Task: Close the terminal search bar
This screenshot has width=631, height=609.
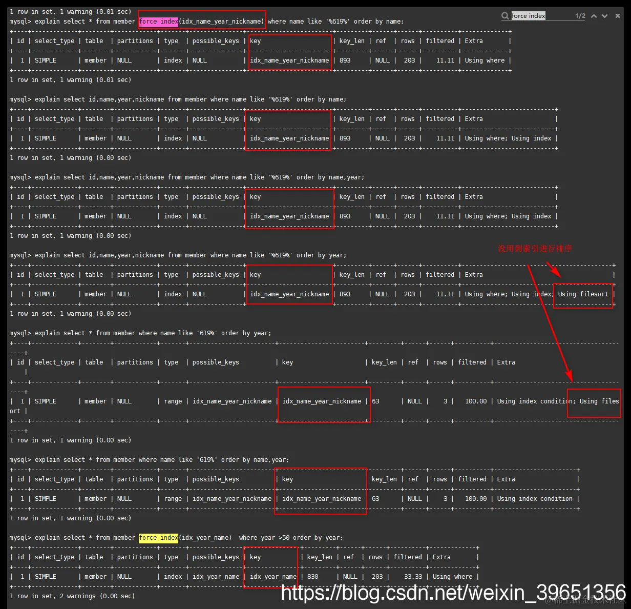Action: 618,16
